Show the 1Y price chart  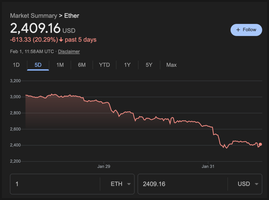[x=127, y=65]
